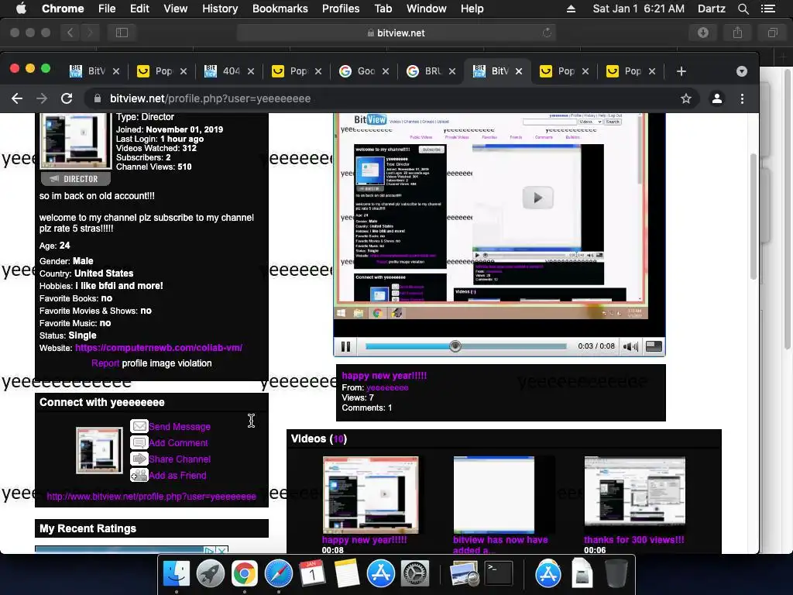The height and width of the screenshot is (595, 793).
Task: Click the Add as Friend icon
Action: [139, 475]
